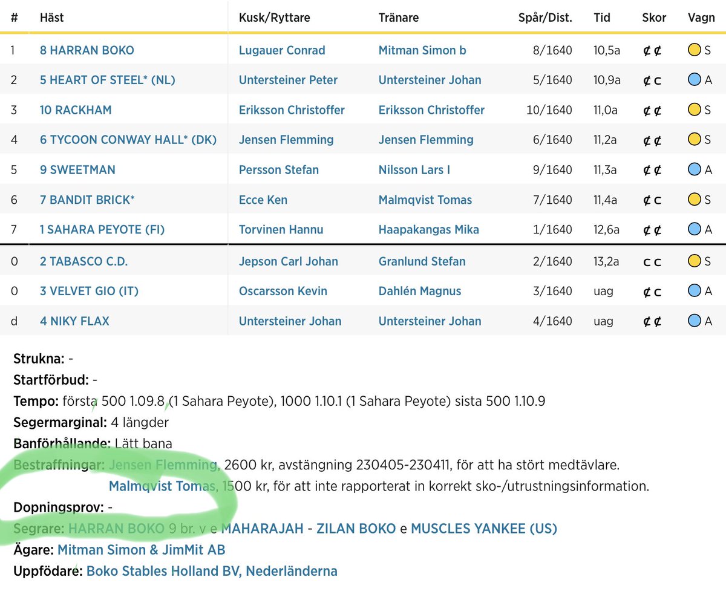Viewport: 726px width, 597px height.
Task: Open driver Oscarsson Kevin
Action: 283,291
